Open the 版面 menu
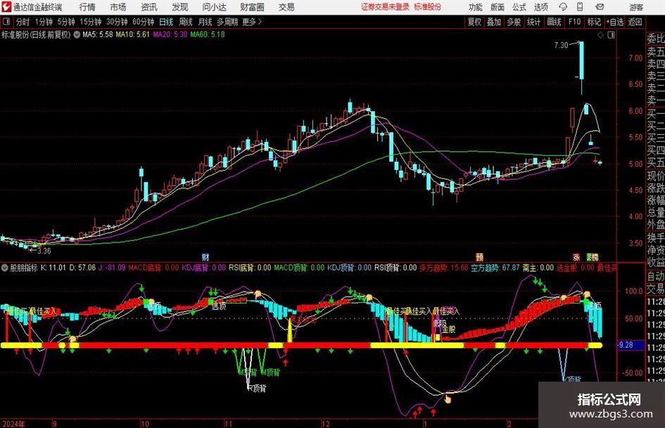This screenshot has height=428, width=665. click(x=497, y=7)
